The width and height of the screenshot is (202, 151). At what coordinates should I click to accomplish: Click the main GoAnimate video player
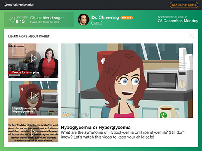click(127, 81)
